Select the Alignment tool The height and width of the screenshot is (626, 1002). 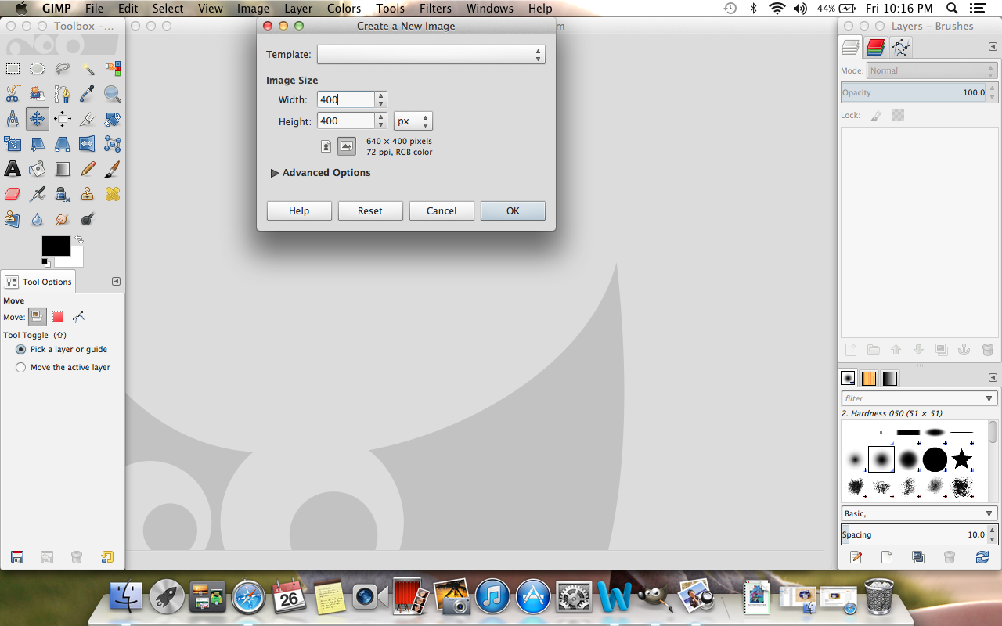63,119
